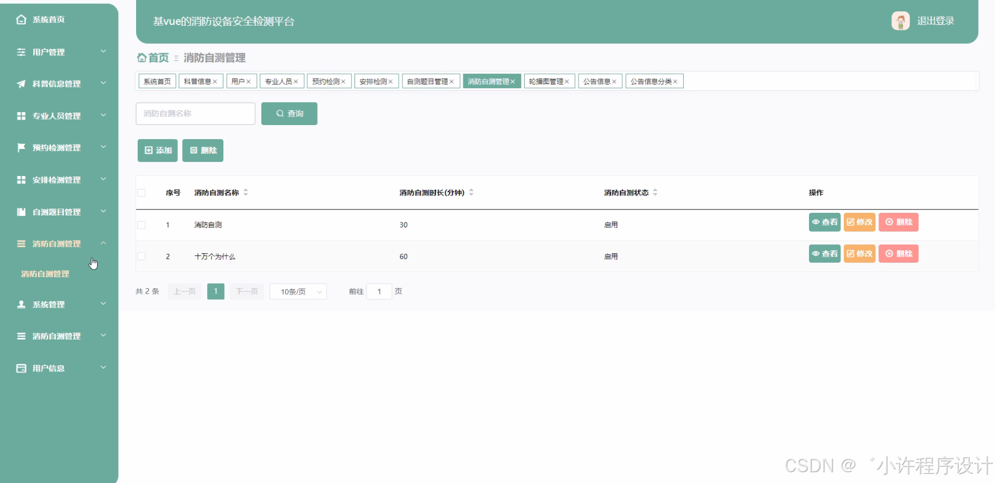Click the sliders icon for 用户管理
Image resolution: width=995 pixels, height=483 pixels.
21,52
